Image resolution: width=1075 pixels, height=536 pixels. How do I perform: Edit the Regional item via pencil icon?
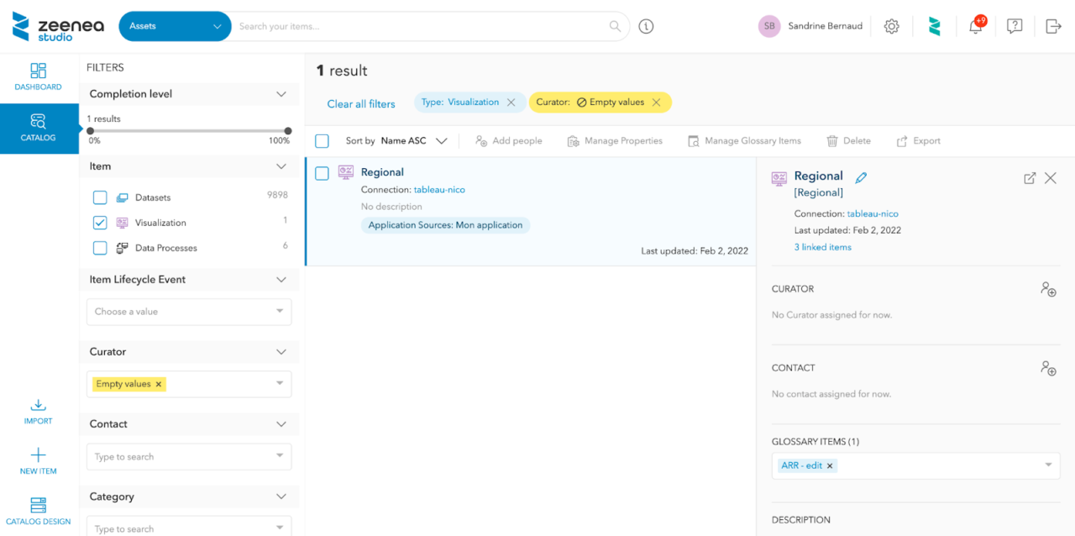(x=861, y=177)
